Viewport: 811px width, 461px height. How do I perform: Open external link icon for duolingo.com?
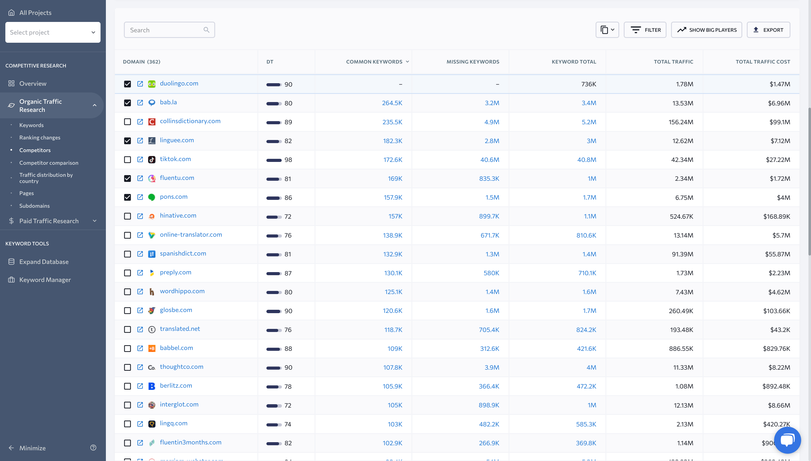click(140, 84)
